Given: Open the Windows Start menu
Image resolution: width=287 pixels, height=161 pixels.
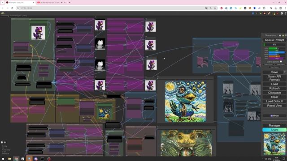Looking at the screenshot, I should (3, 159).
